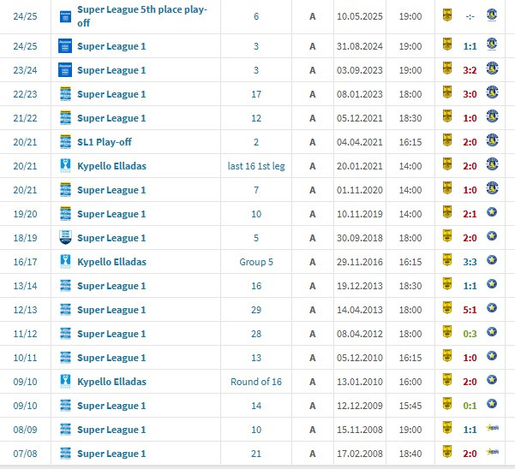This screenshot has height=469, width=515.
Task: Open the 0:3 result from 08.04.2012
Action: coord(469,334)
